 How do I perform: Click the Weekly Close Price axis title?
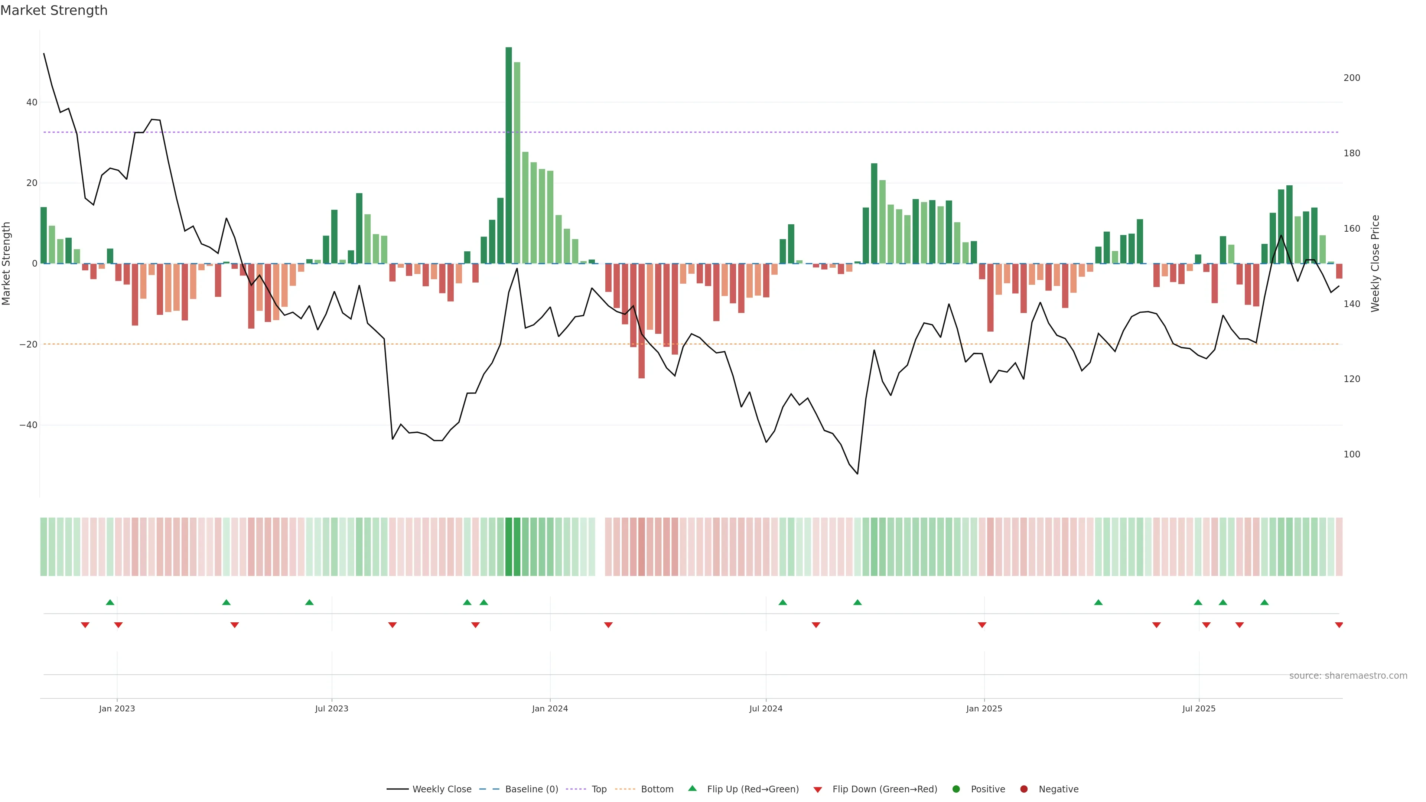point(1375,264)
